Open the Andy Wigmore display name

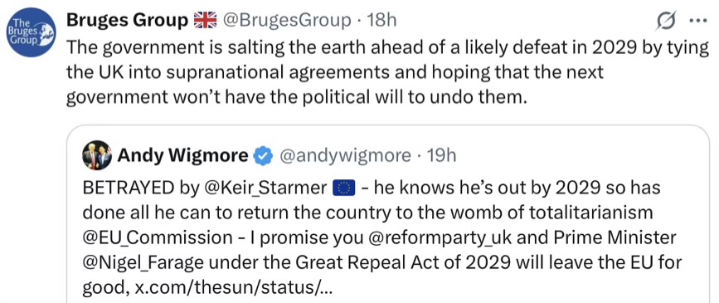pyautogui.click(x=182, y=156)
